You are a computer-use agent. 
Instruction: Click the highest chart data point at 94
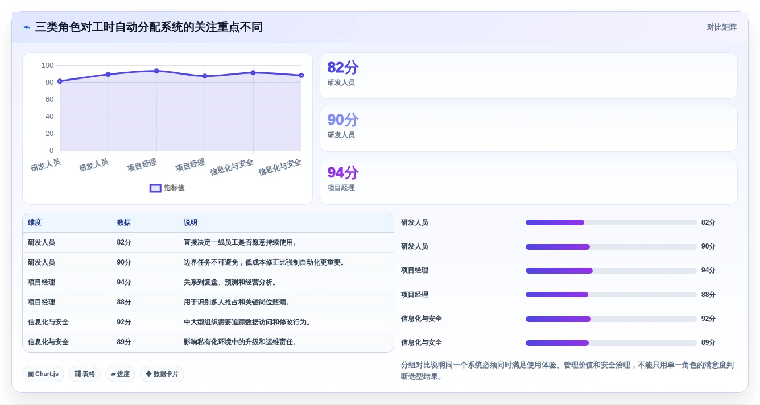pos(156,71)
